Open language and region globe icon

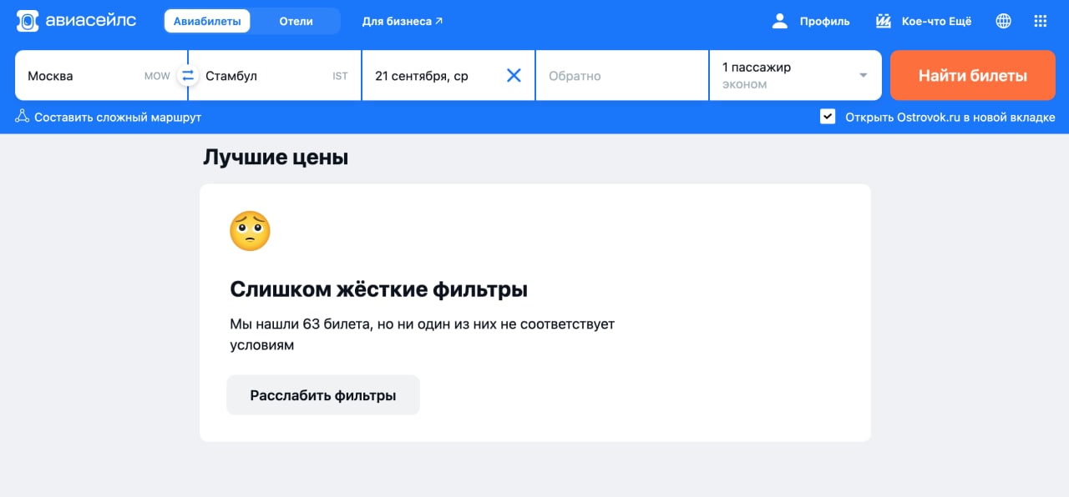pos(1003,21)
